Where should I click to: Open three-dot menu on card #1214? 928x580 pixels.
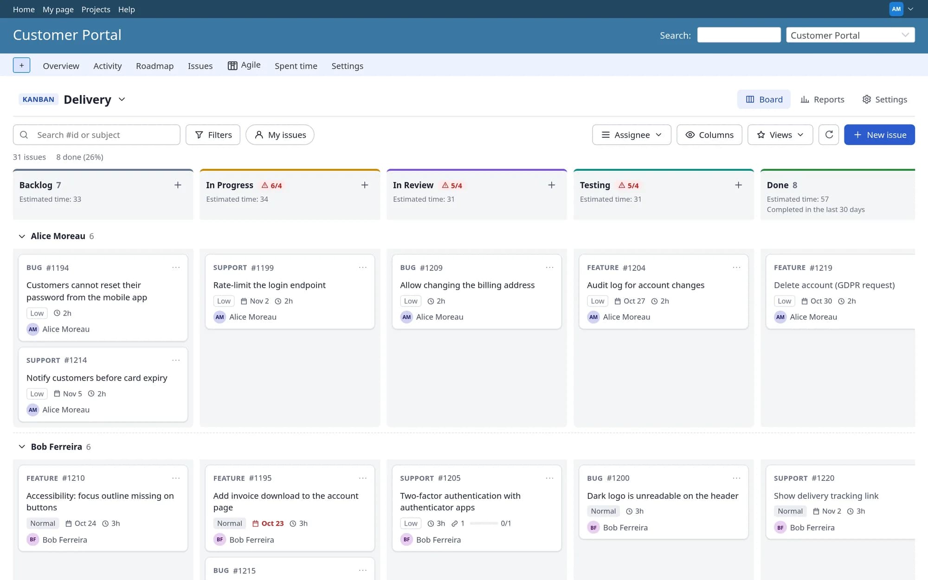tap(176, 360)
